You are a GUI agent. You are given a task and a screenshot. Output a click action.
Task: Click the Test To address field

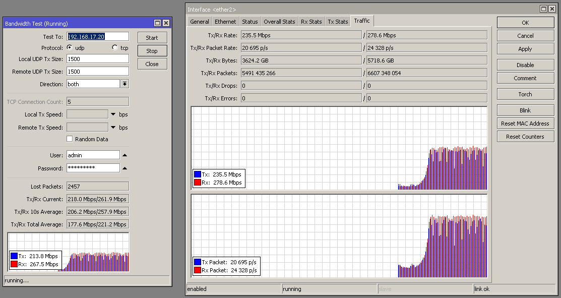(98, 37)
